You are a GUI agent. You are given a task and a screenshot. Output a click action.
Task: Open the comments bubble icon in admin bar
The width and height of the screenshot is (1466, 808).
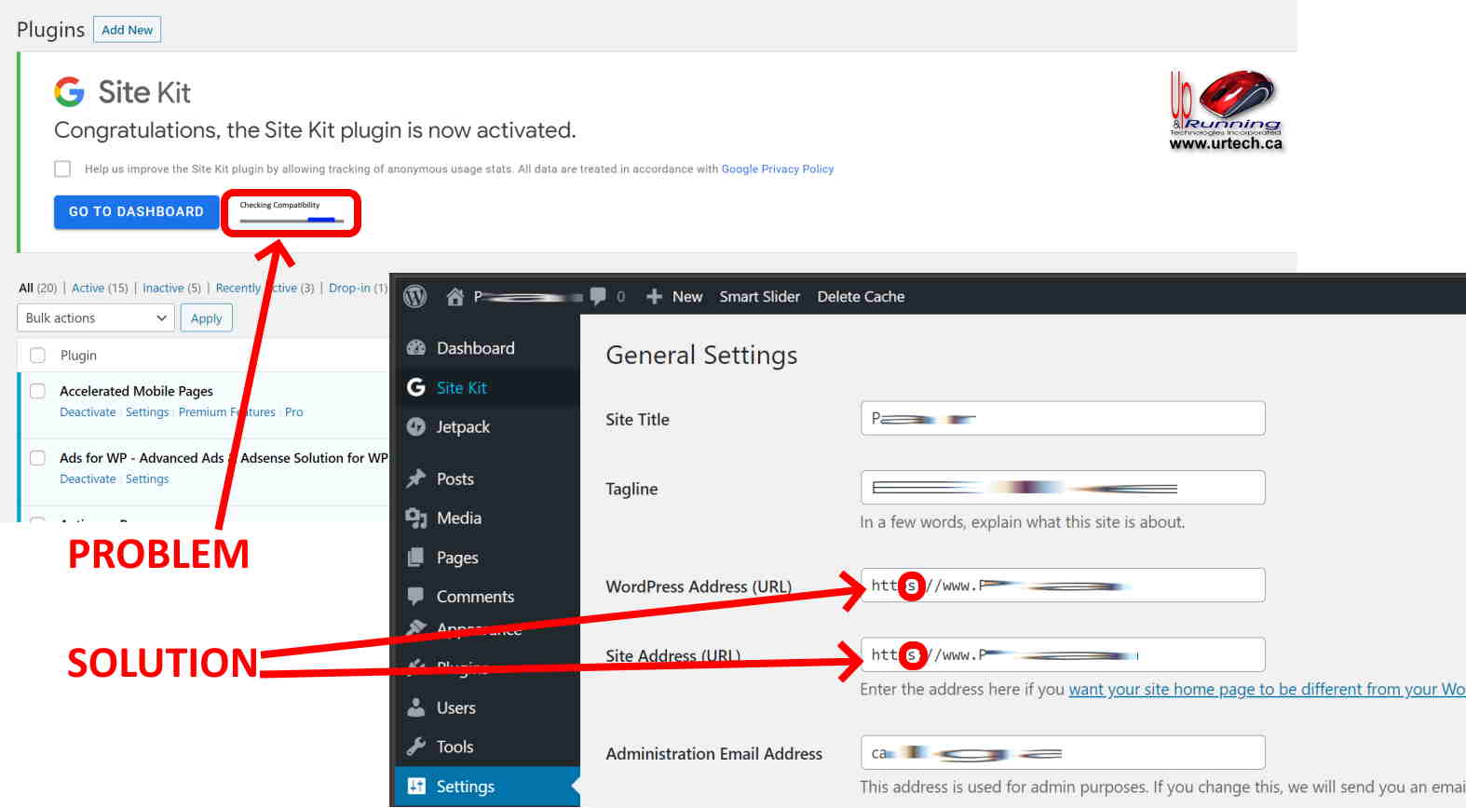click(599, 296)
